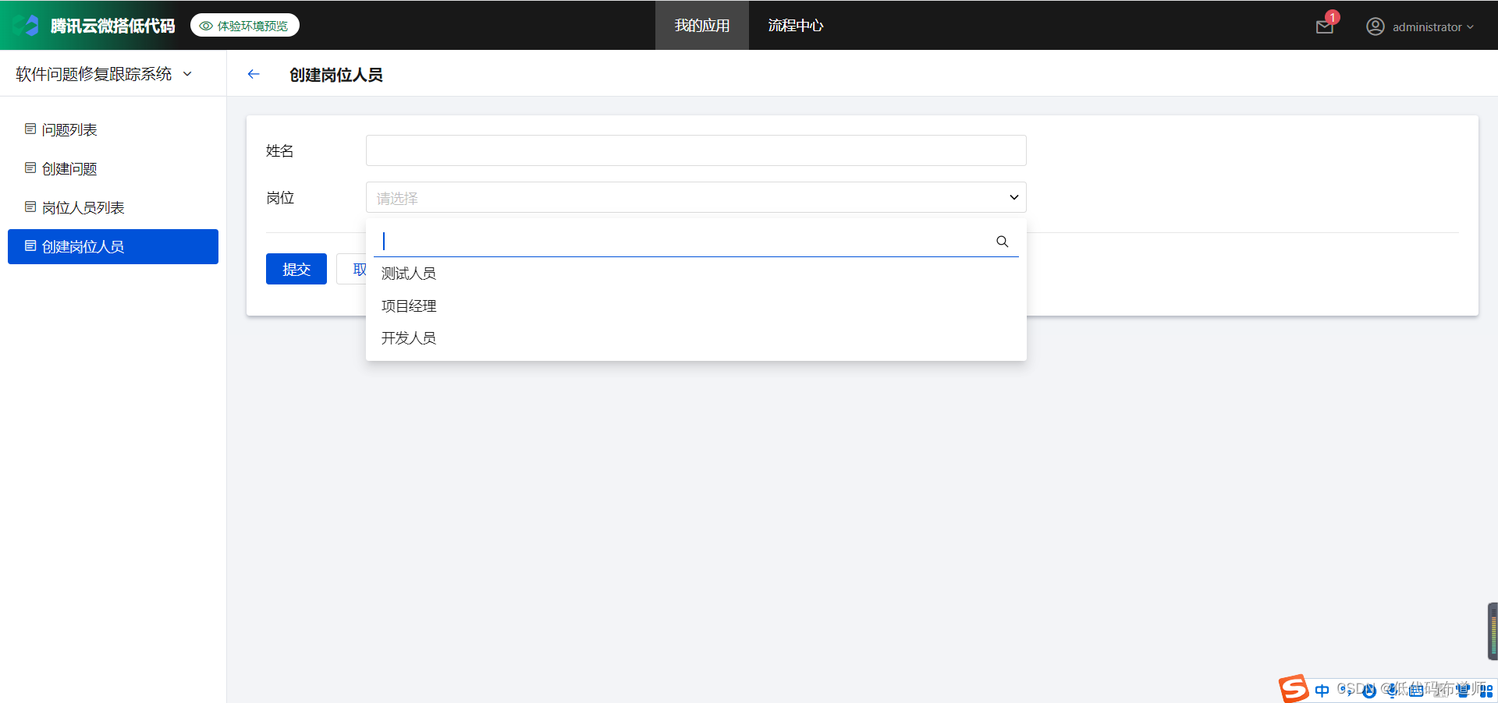Switch to 我的应用 tab

tap(702, 25)
